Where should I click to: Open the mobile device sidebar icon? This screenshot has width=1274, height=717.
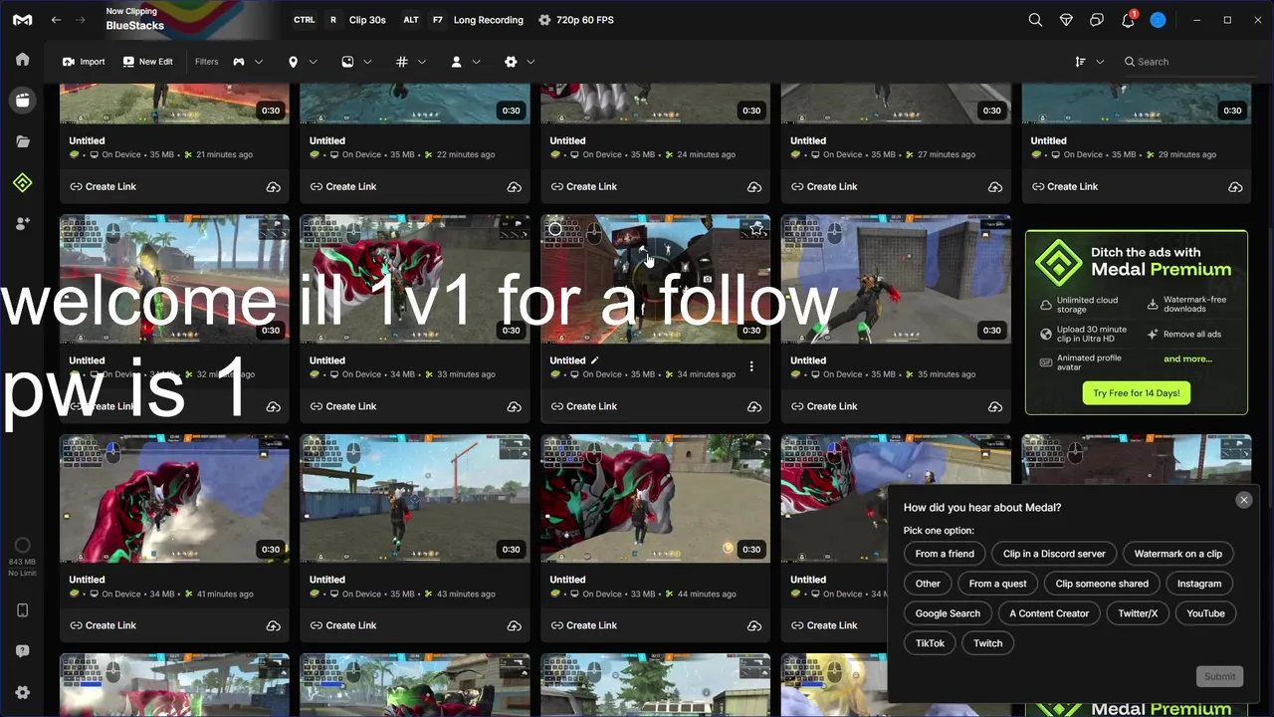[22, 610]
